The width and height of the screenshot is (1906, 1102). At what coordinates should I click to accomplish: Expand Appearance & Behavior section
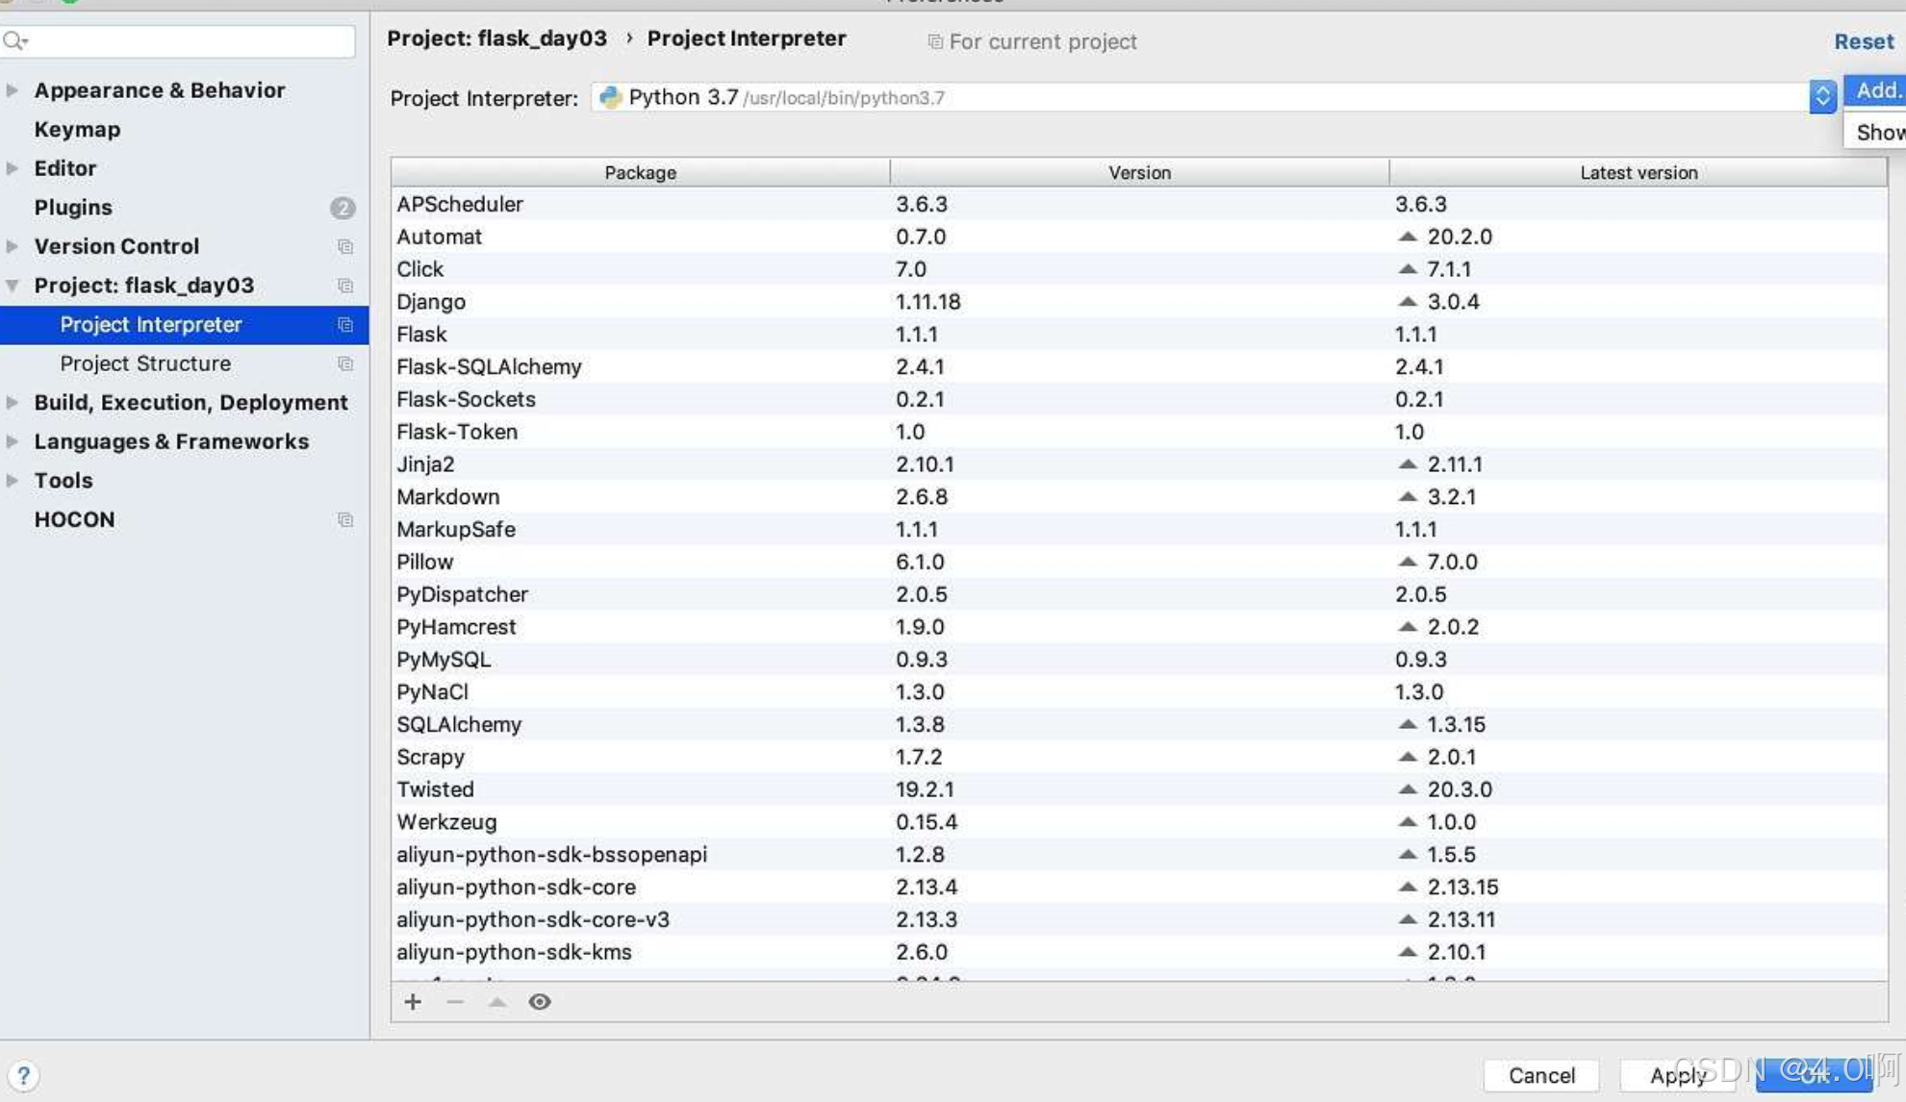click(x=13, y=90)
